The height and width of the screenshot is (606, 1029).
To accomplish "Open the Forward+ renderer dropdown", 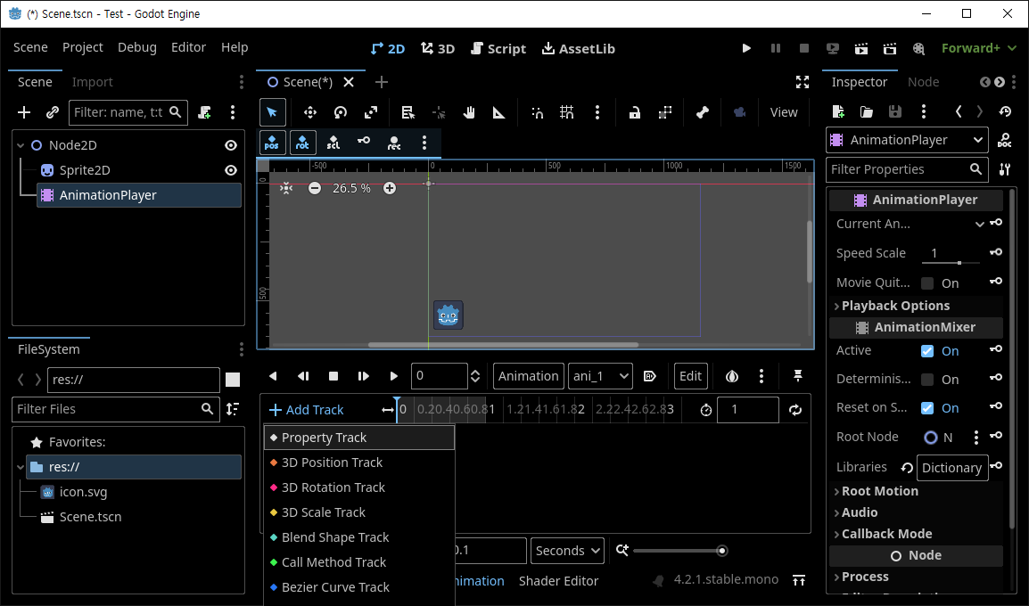I will click(978, 48).
